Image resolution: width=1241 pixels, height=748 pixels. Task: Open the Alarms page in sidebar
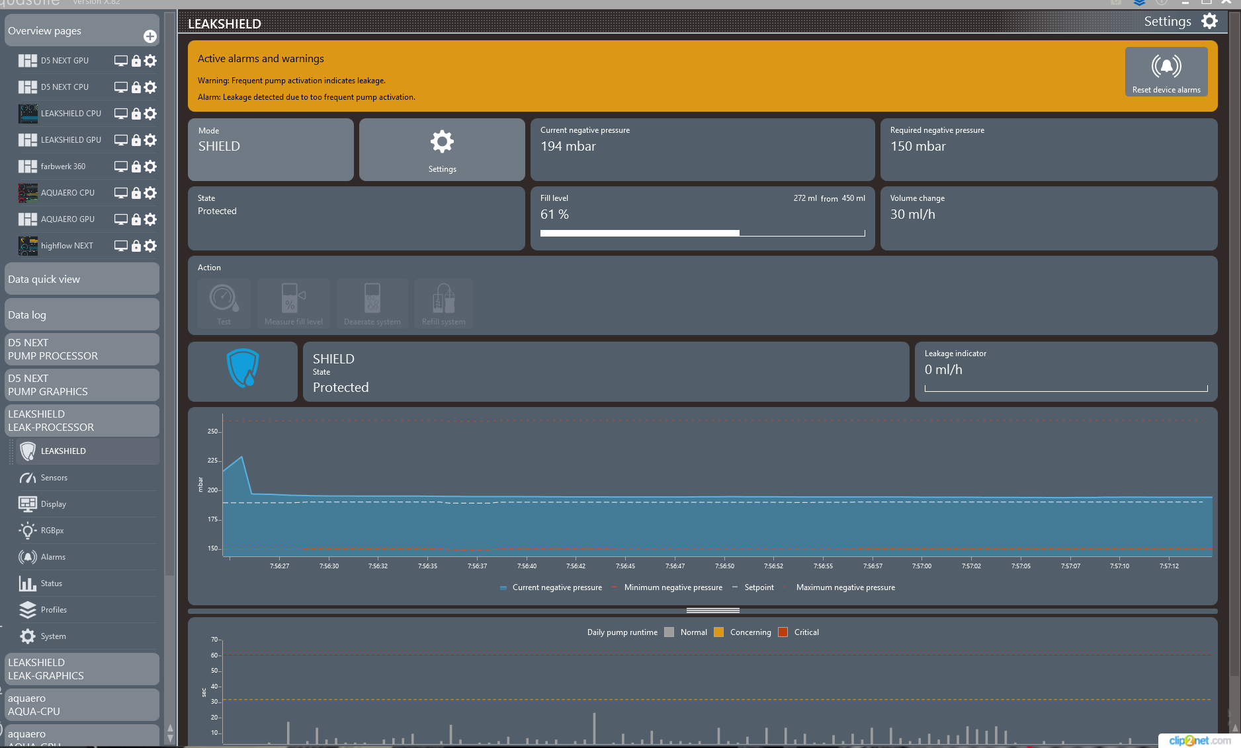(x=53, y=557)
